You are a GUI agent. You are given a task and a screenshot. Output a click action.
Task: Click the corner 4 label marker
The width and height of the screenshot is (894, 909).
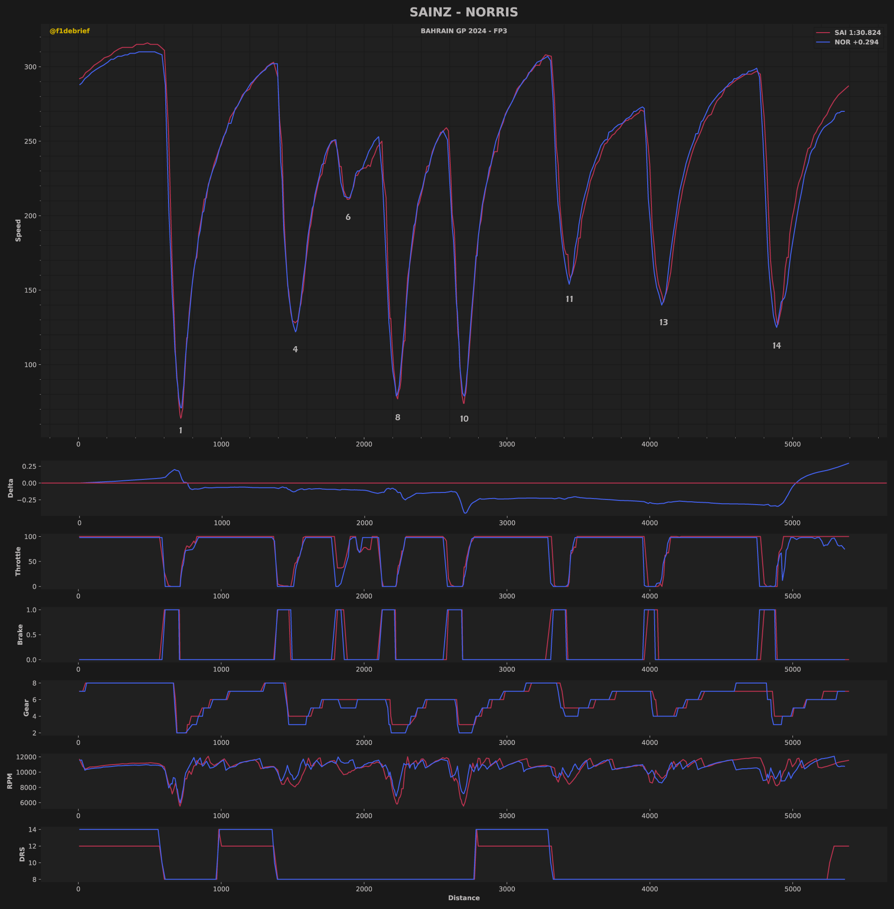[295, 349]
